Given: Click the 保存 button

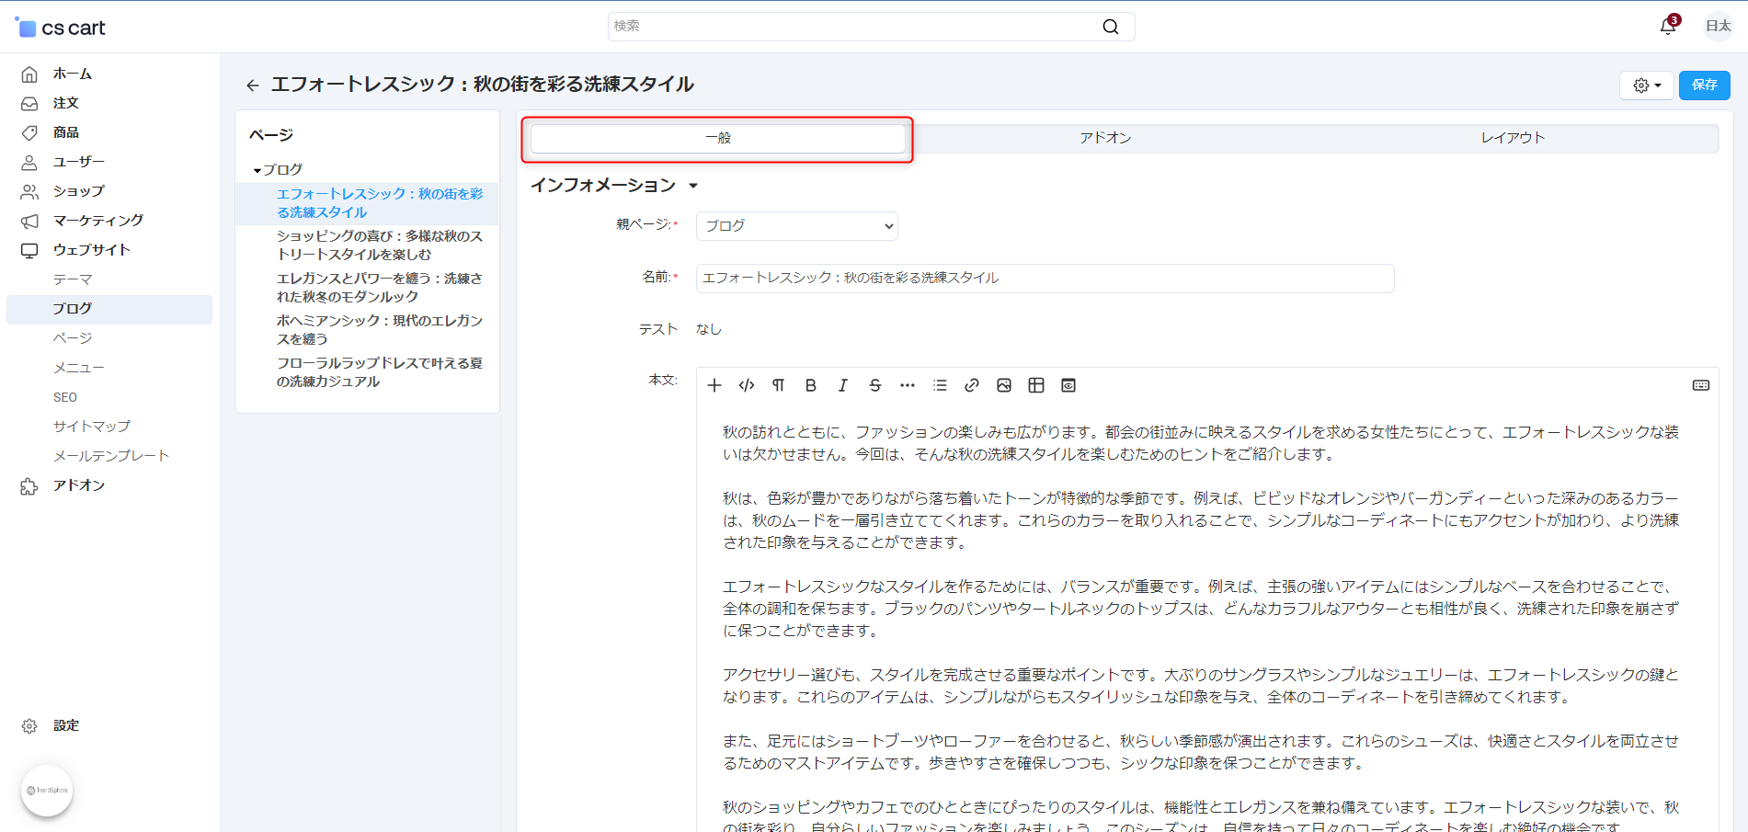Looking at the screenshot, I should coord(1704,85).
